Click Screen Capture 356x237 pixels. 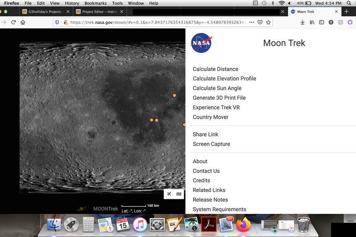point(211,144)
